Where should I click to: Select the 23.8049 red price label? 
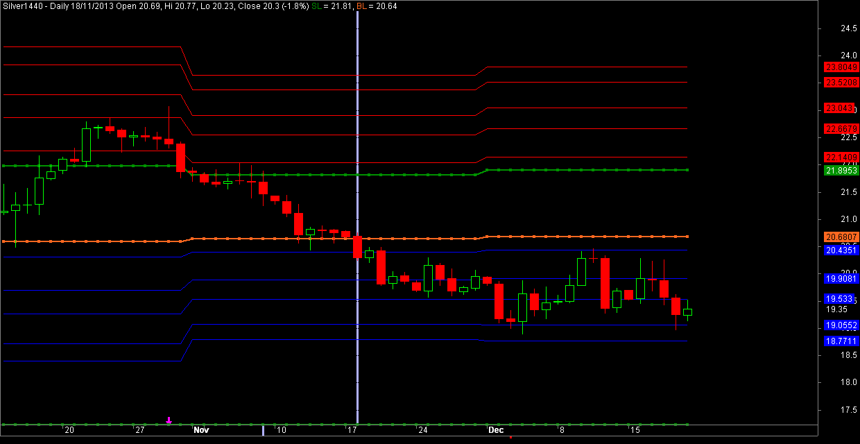(x=841, y=67)
